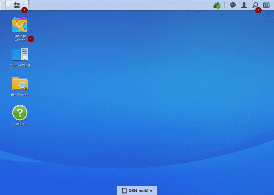The width and height of the screenshot is (274, 195).
Task: Select the "Control Panel" text label
Action: tap(20, 65)
